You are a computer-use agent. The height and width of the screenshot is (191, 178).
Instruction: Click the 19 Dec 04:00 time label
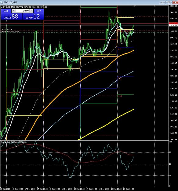click(x=92, y=189)
